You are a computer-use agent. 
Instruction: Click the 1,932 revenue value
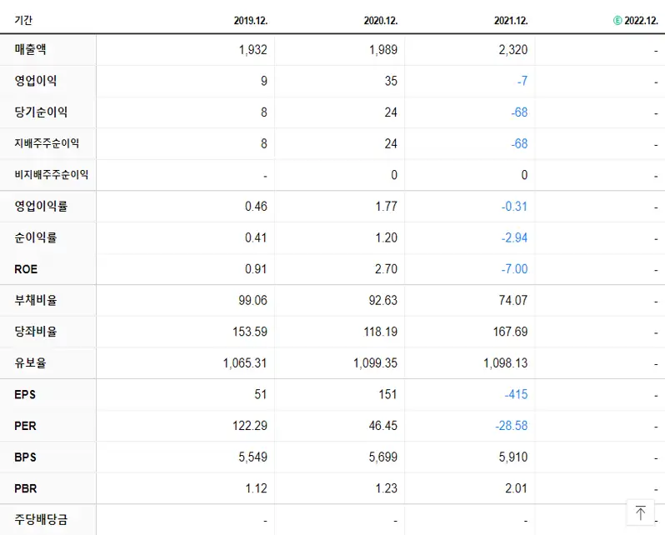[x=253, y=50]
